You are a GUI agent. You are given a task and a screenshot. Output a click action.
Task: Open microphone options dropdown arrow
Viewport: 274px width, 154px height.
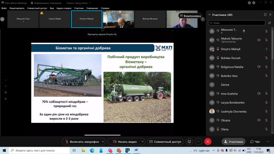[x=103, y=142]
